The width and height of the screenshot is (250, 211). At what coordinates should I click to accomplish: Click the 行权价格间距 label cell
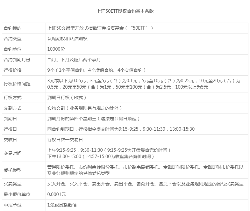(17, 84)
